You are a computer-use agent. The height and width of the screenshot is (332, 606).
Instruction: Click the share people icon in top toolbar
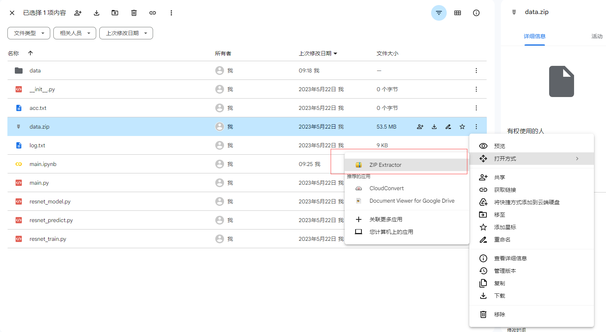(x=78, y=13)
